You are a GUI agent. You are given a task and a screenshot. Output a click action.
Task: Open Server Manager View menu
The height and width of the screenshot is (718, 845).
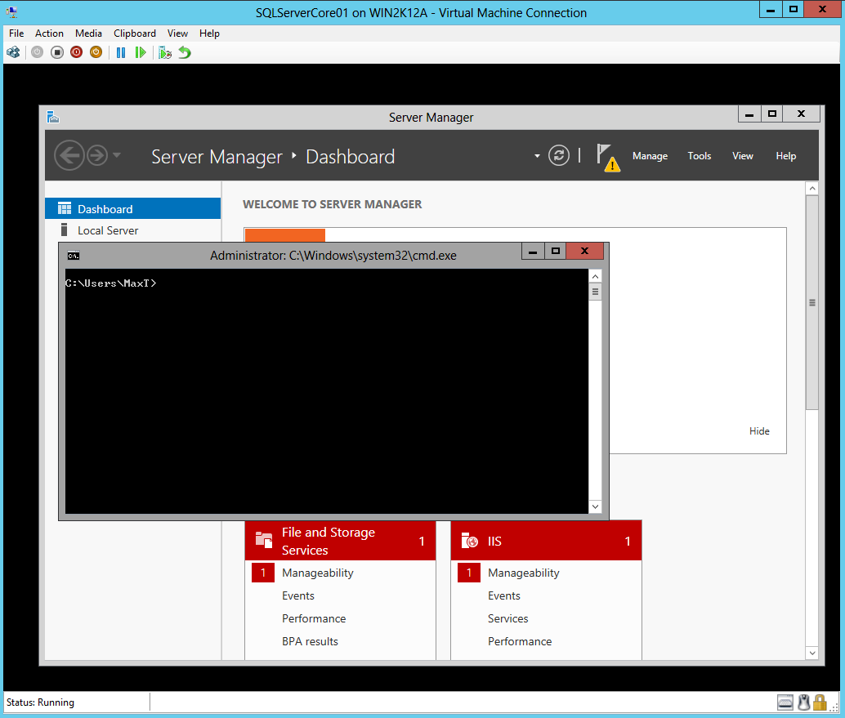click(742, 156)
